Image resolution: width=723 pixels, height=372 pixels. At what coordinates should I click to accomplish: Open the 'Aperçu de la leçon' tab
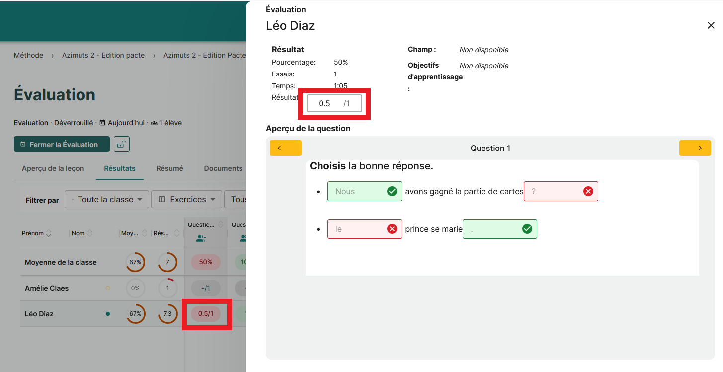[53, 168]
